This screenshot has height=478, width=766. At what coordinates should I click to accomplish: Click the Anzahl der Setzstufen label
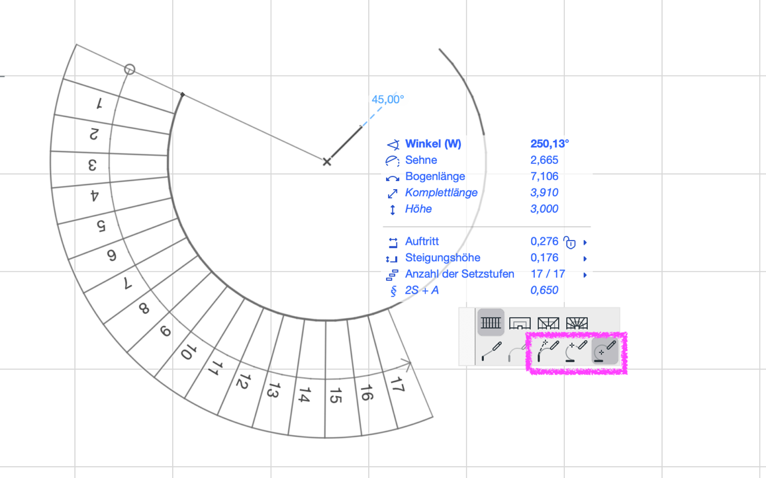459,274
